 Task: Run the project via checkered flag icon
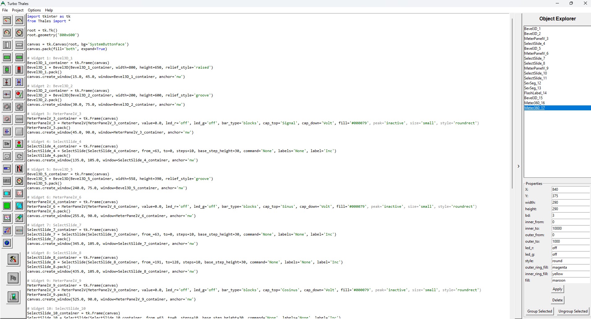click(x=13, y=278)
